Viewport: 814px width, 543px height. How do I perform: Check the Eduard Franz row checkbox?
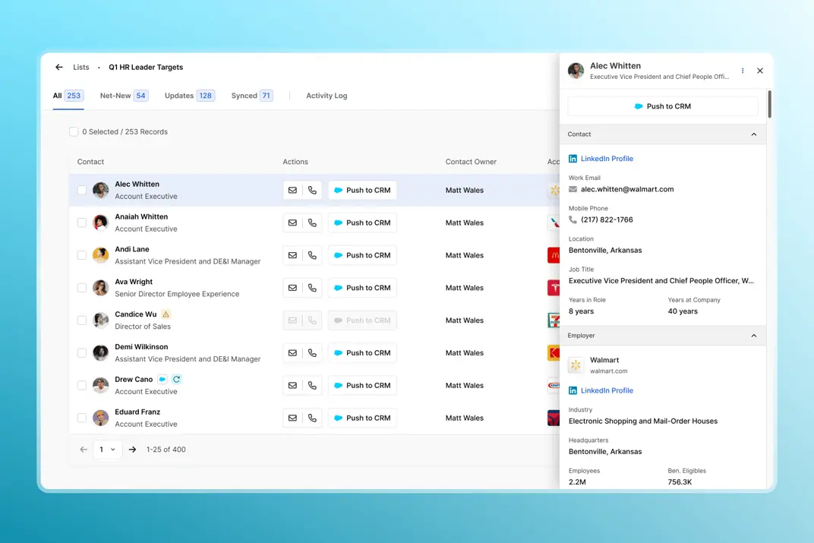pyautogui.click(x=82, y=418)
